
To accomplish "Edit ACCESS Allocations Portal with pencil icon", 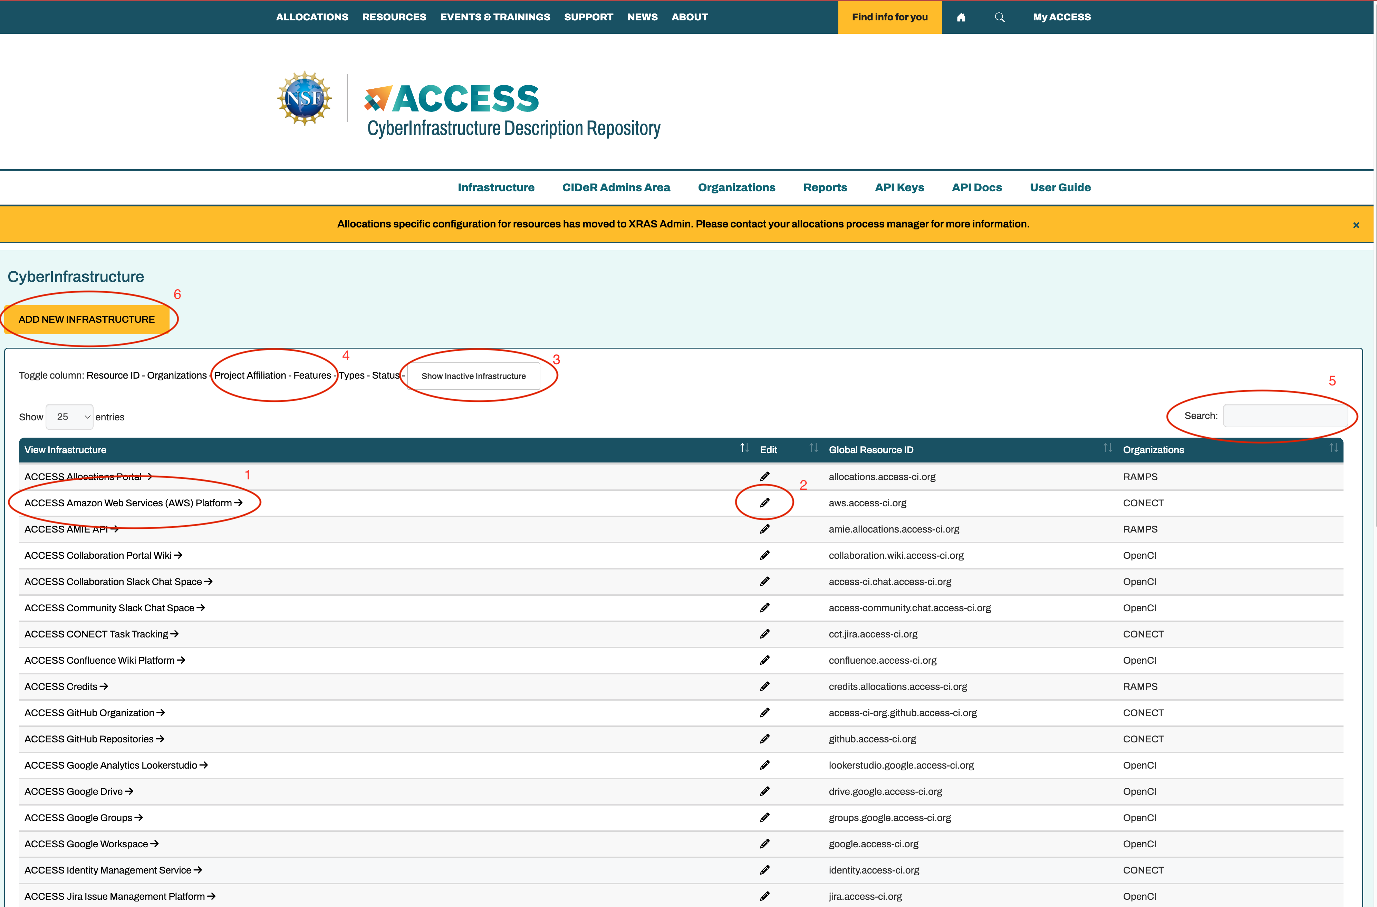I will (765, 477).
